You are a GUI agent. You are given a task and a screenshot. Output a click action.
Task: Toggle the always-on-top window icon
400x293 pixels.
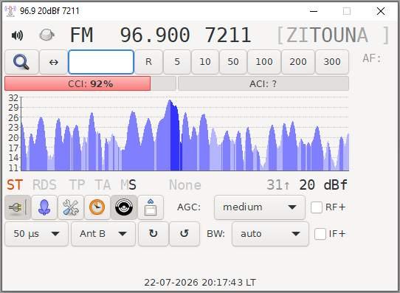151,207
